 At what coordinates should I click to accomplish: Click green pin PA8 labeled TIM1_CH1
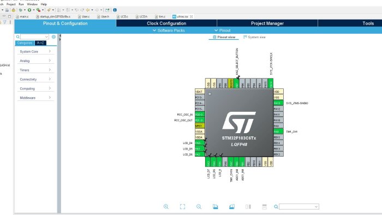278,132
